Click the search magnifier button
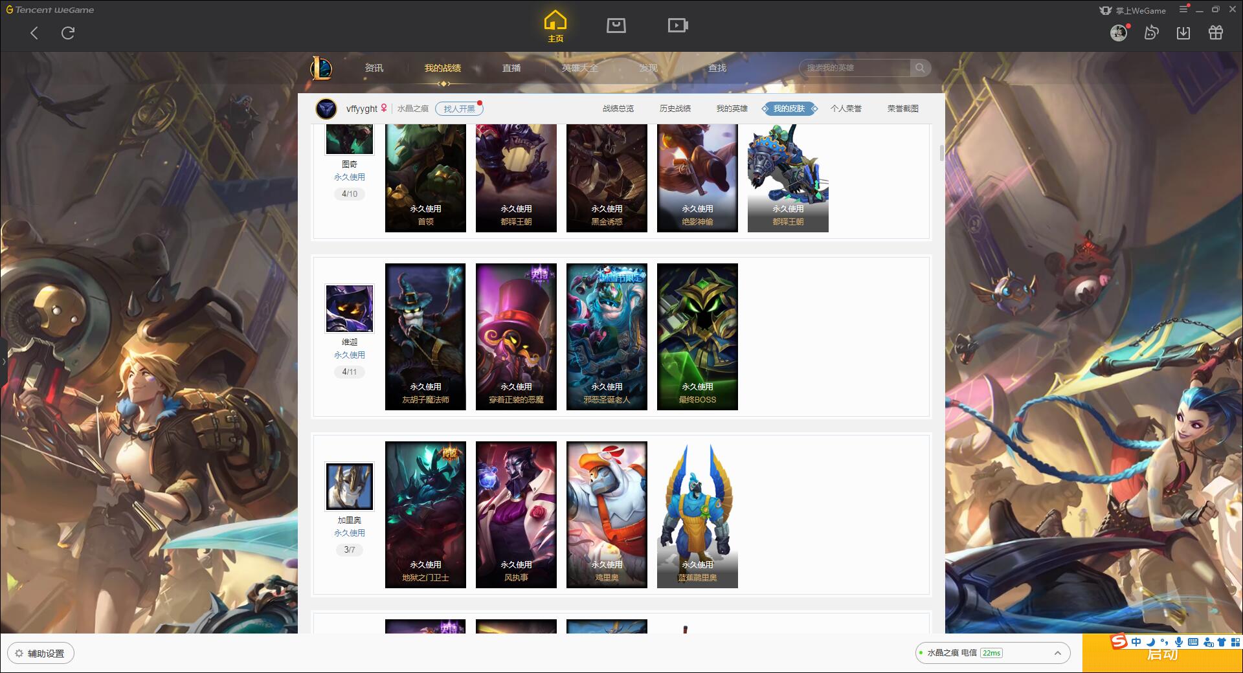Viewport: 1243px width, 673px height. tap(920, 68)
